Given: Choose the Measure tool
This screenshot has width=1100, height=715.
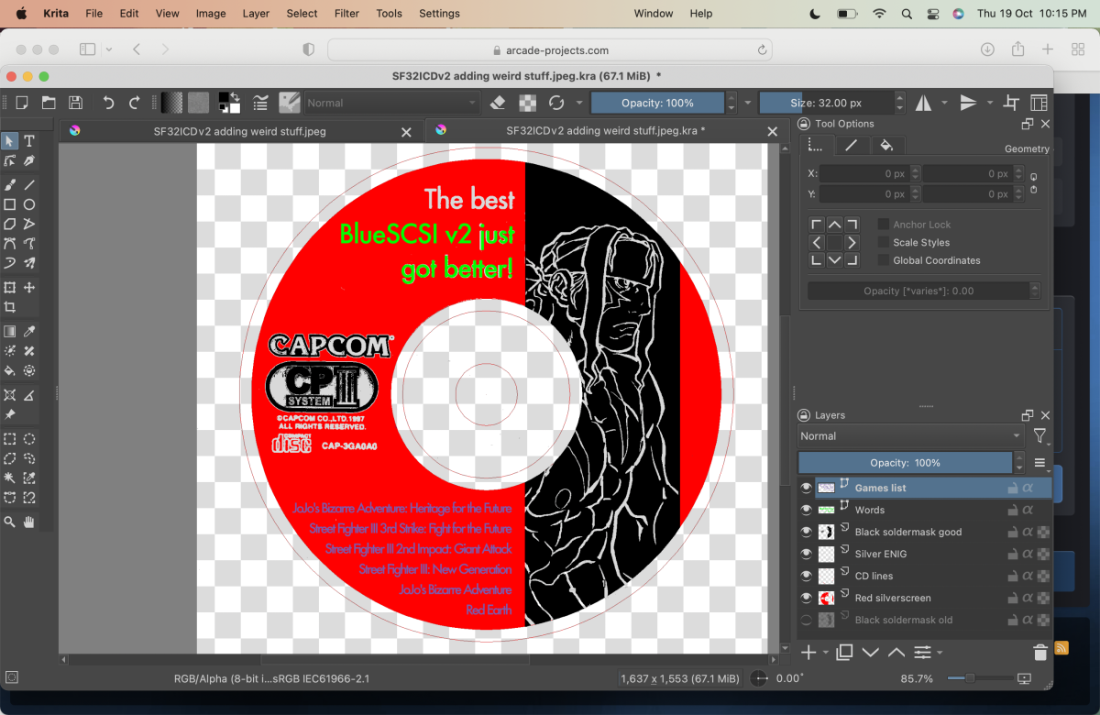Looking at the screenshot, I should pos(29,395).
